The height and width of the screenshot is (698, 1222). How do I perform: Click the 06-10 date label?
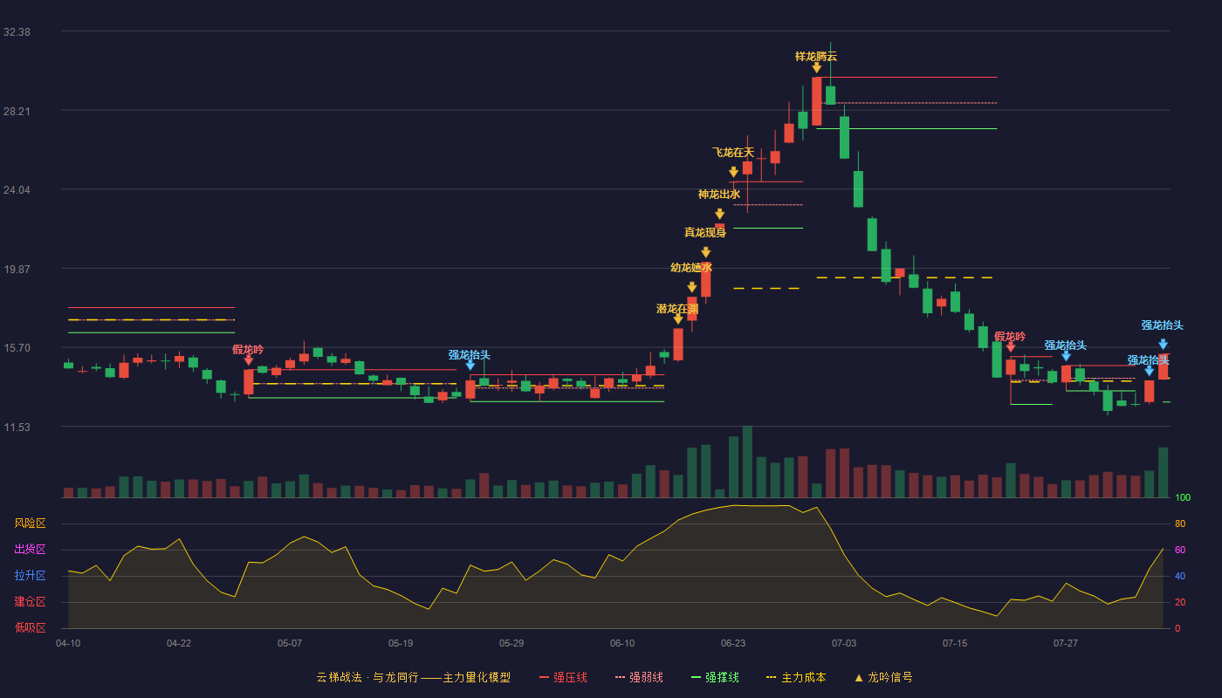pos(622,643)
